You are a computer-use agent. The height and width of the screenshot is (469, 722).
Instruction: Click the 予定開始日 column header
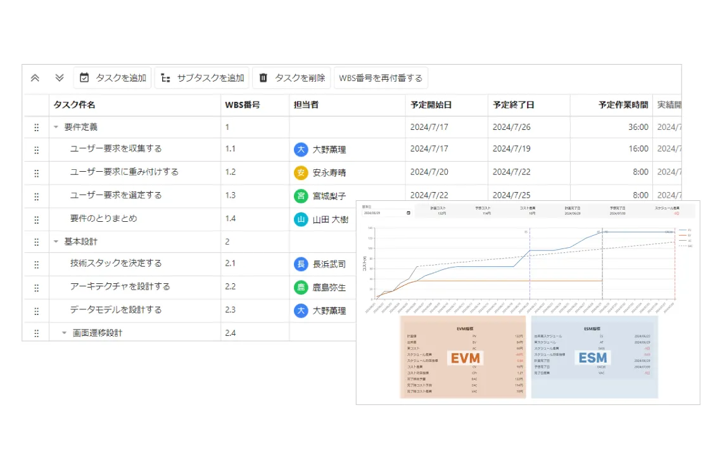[431, 105]
